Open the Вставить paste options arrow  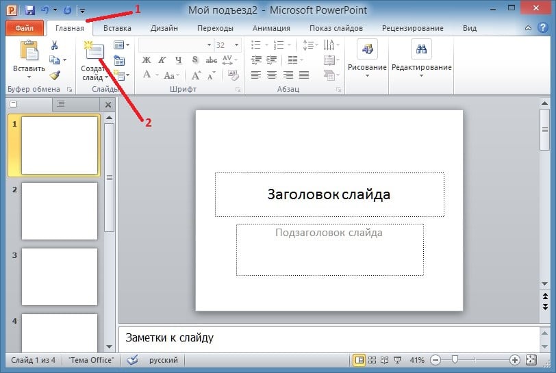point(29,77)
